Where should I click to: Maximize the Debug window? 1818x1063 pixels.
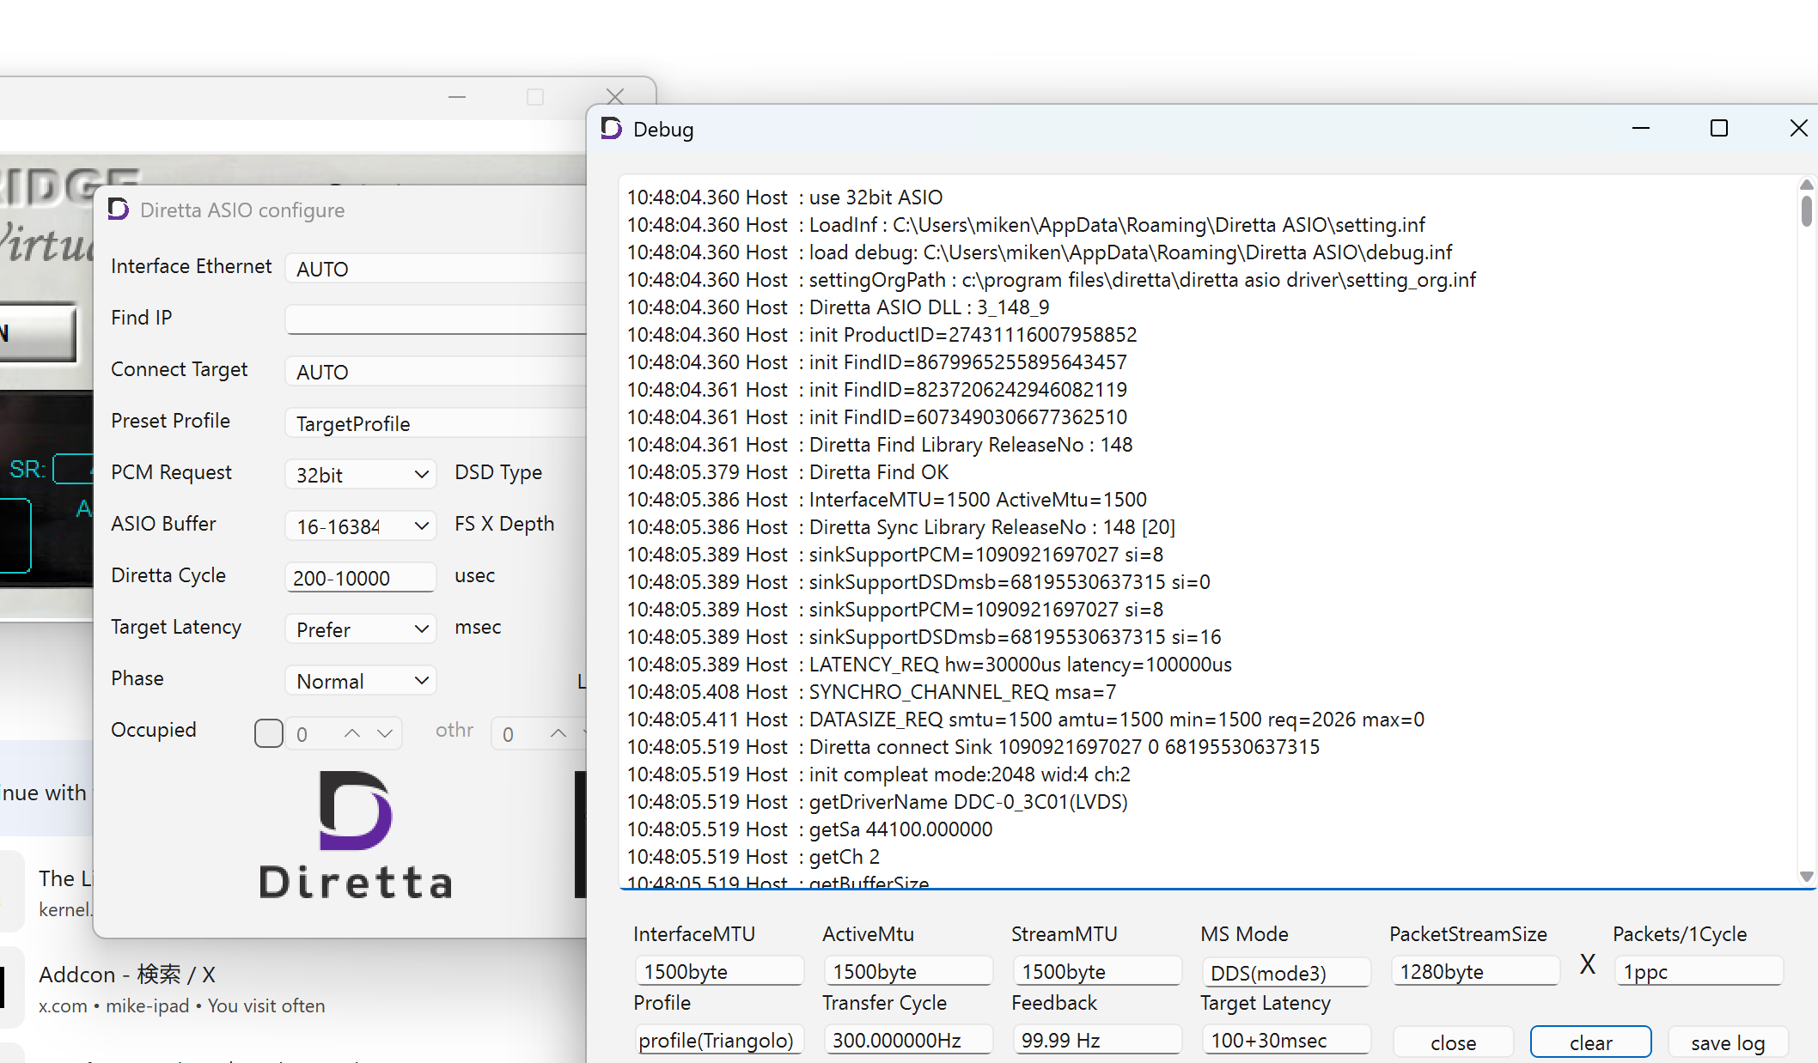1719,129
